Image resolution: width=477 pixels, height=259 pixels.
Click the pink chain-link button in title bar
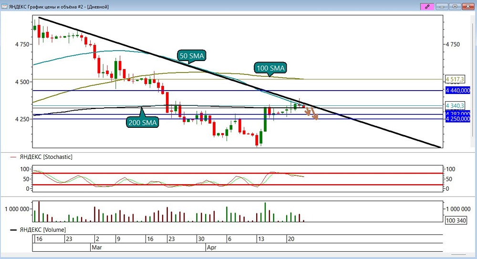[x=427, y=6]
